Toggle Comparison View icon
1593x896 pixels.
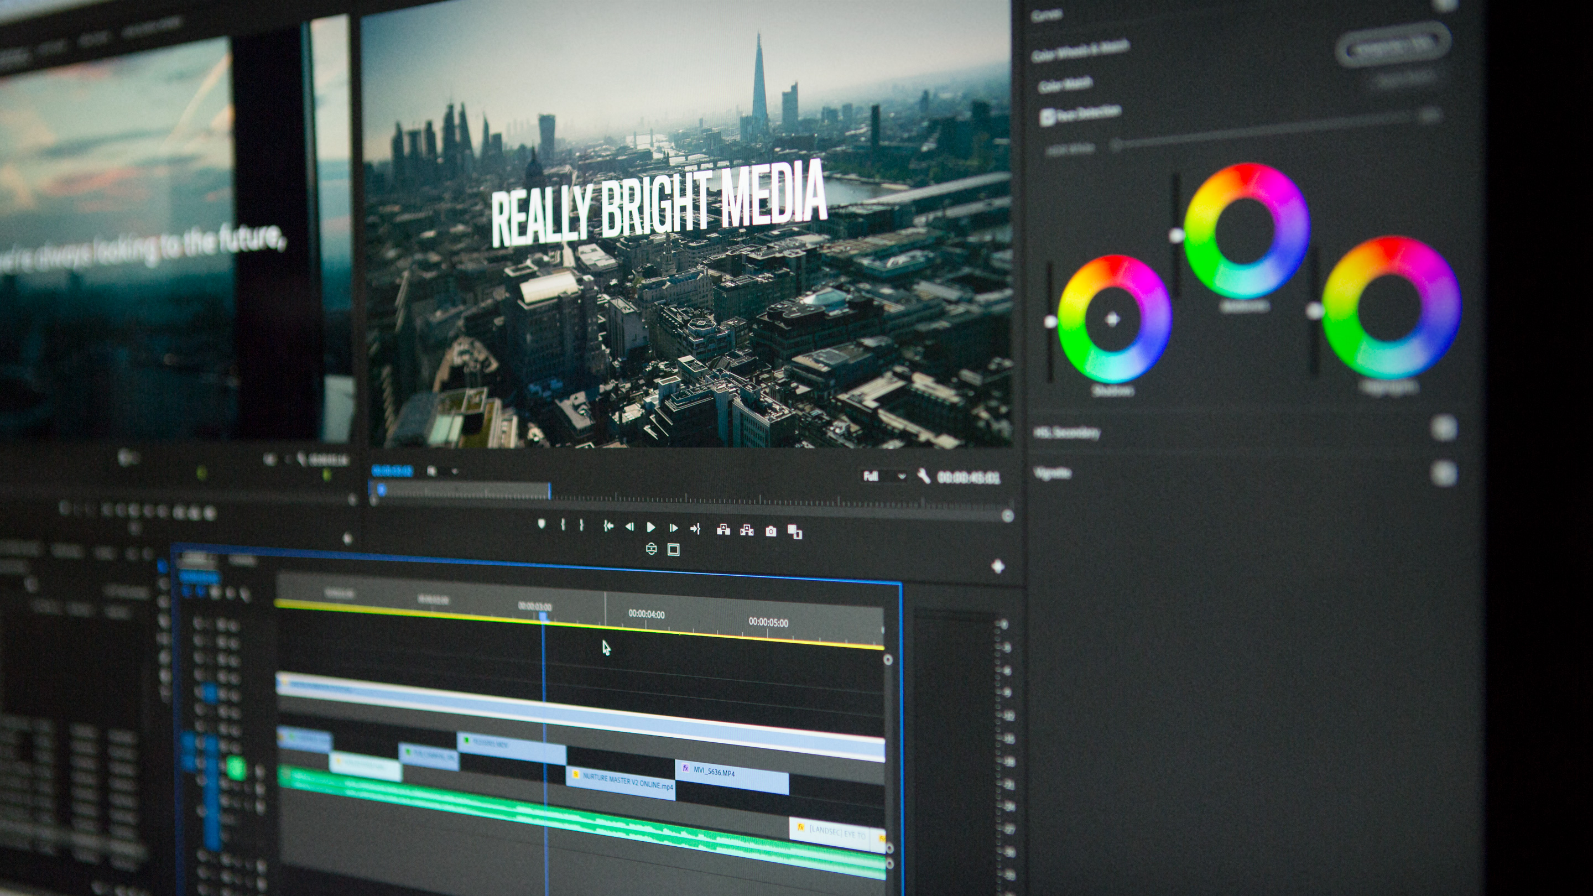(795, 532)
